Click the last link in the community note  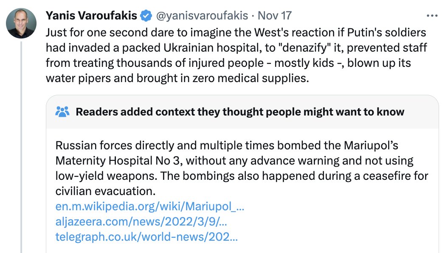click(146, 237)
